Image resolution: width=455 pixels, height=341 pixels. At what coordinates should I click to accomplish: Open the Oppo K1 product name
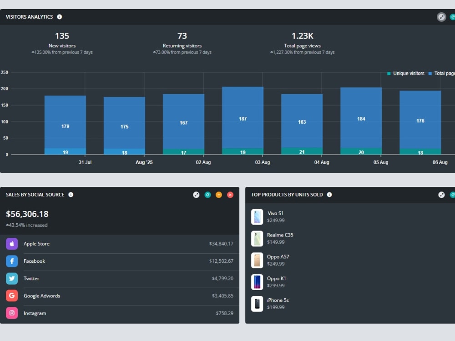276,279
